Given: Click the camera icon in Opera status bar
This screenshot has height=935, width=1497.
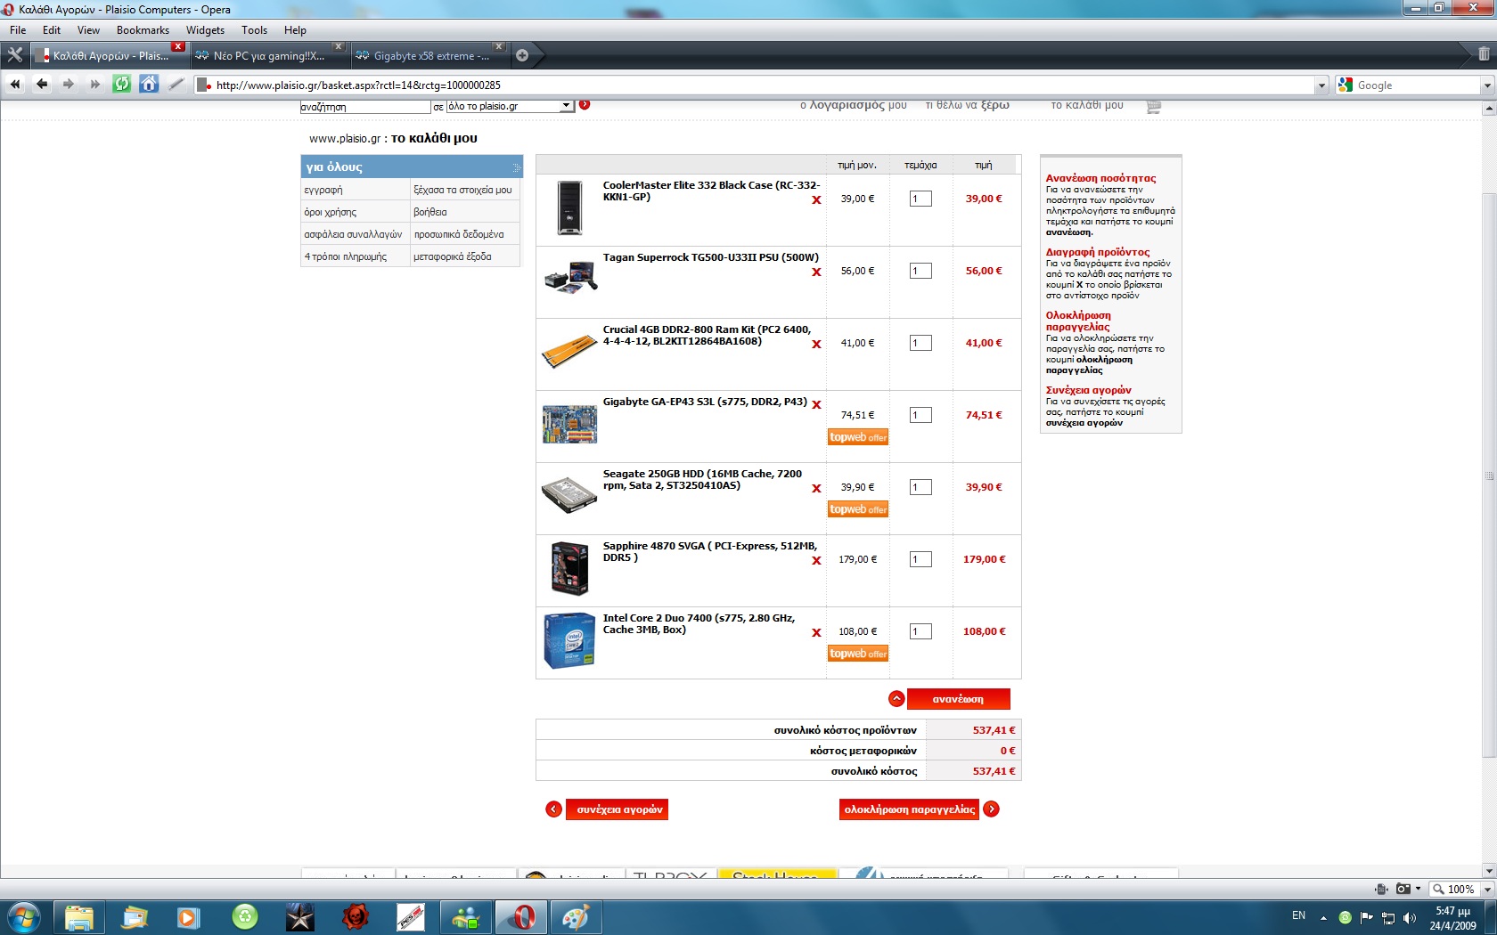Looking at the screenshot, I should pyautogui.click(x=1403, y=889).
